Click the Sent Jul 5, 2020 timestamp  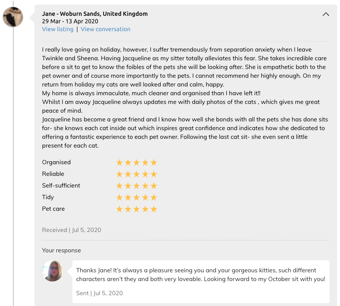click(x=99, y=293)
